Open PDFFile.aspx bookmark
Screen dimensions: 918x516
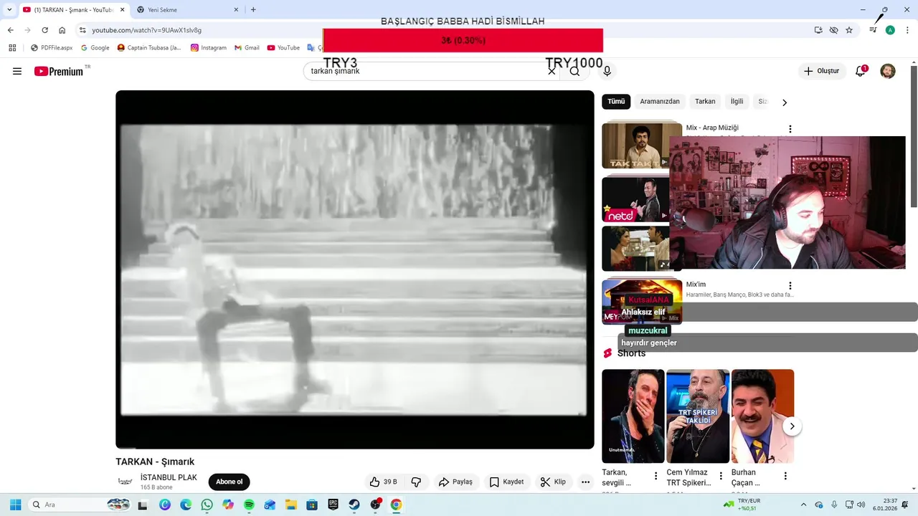pyautogui.click(x=52, y=47)
